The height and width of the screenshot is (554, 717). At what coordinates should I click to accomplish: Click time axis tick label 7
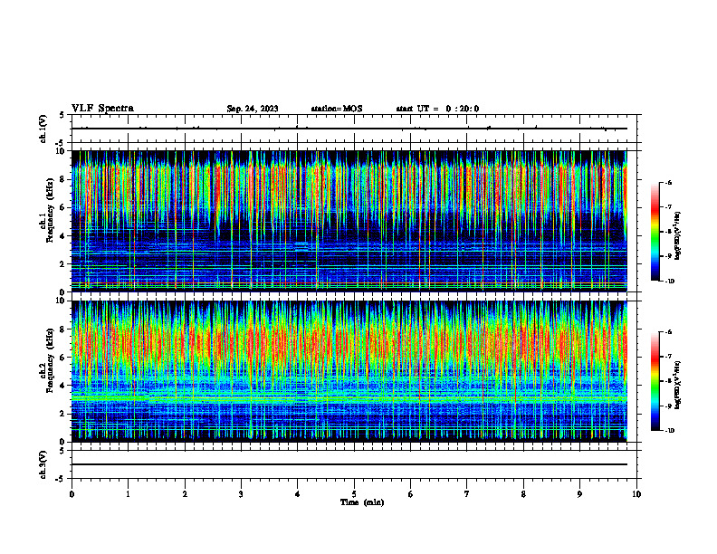(x=467, y=494)
